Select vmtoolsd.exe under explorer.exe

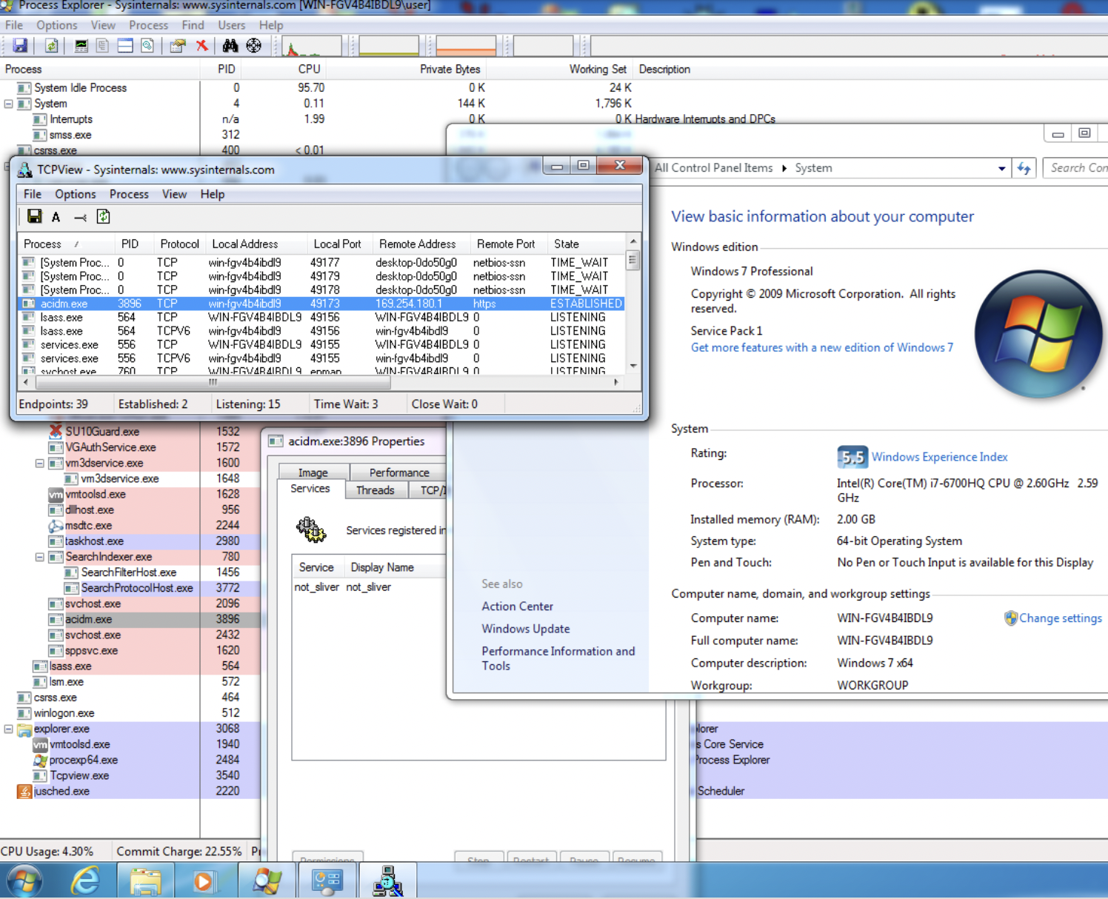tap(80, 744)
